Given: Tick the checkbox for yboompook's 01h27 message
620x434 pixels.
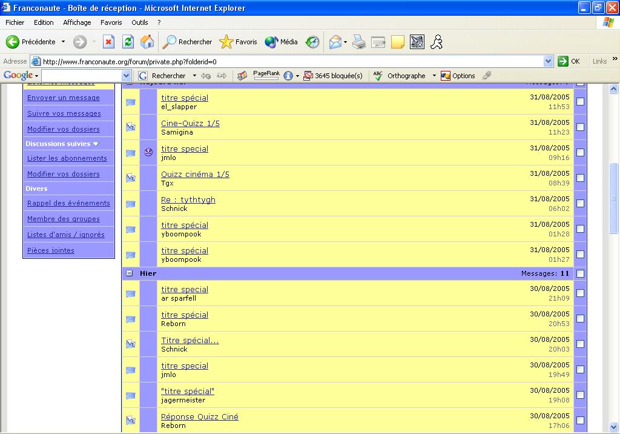Looking at the screenshot, I should [580, 254].
